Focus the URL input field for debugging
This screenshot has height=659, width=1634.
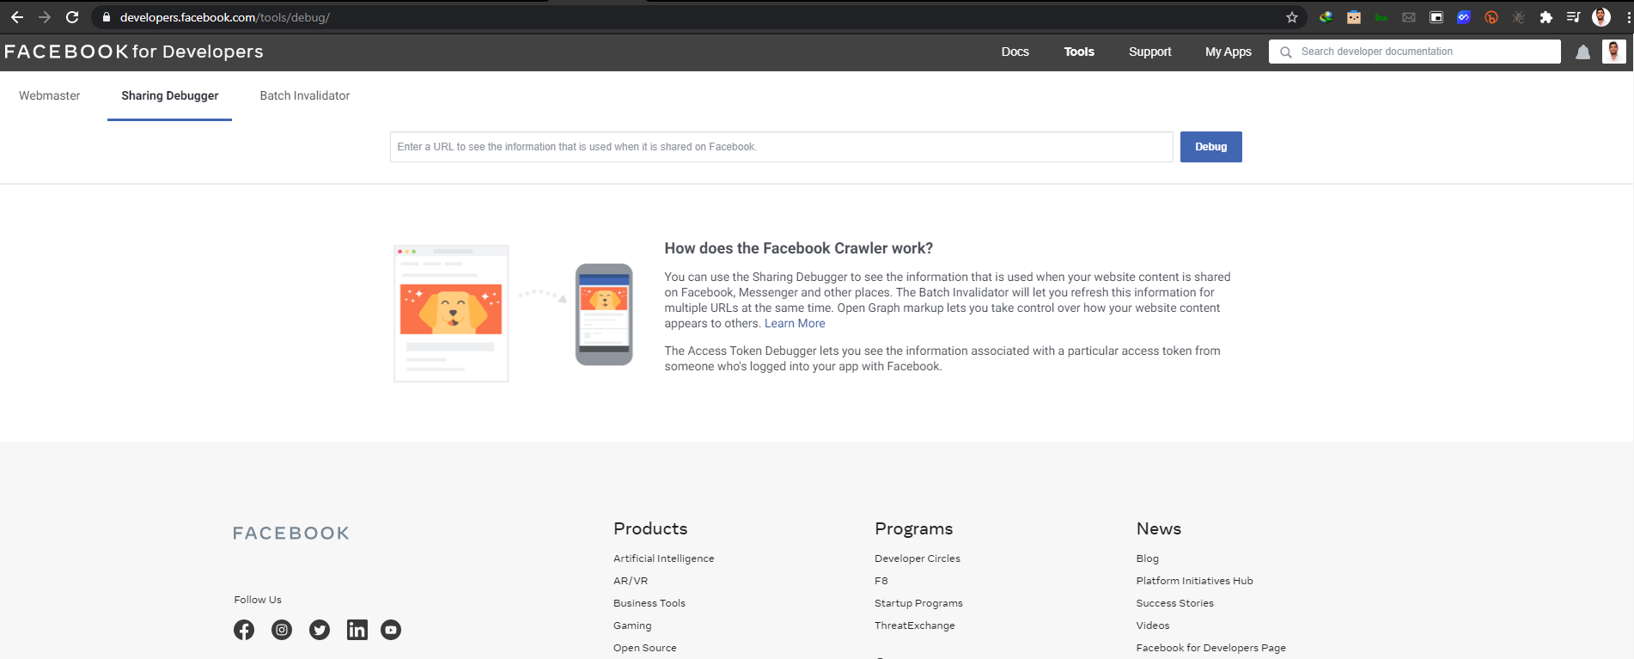pos(782,147)
